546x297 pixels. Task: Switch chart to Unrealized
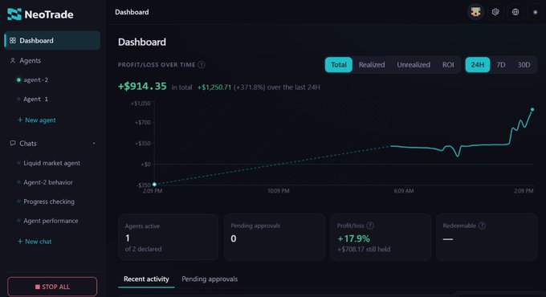pos(414,65)
